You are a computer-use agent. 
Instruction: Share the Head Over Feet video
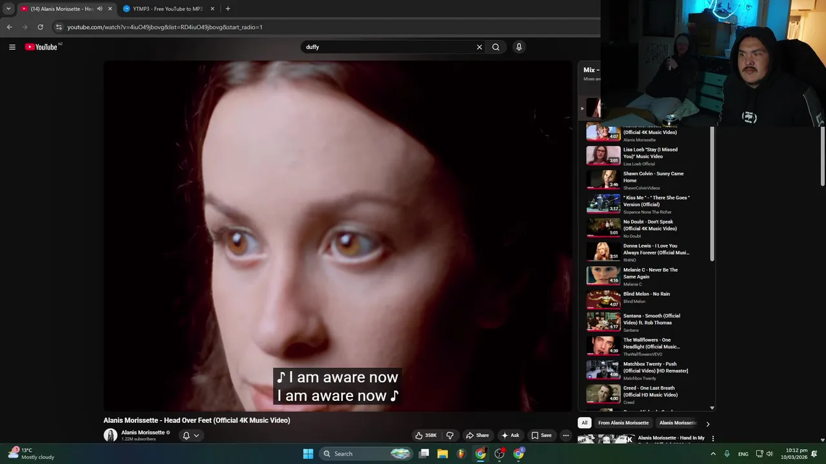pos(478,436)
